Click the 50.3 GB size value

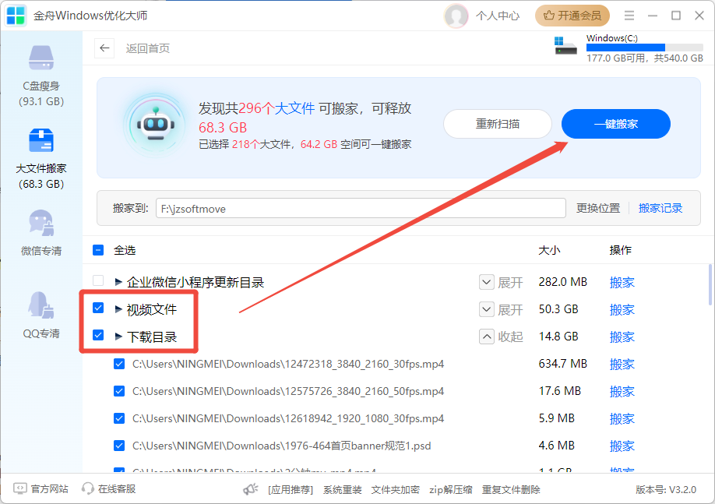(x=558, y=309)
